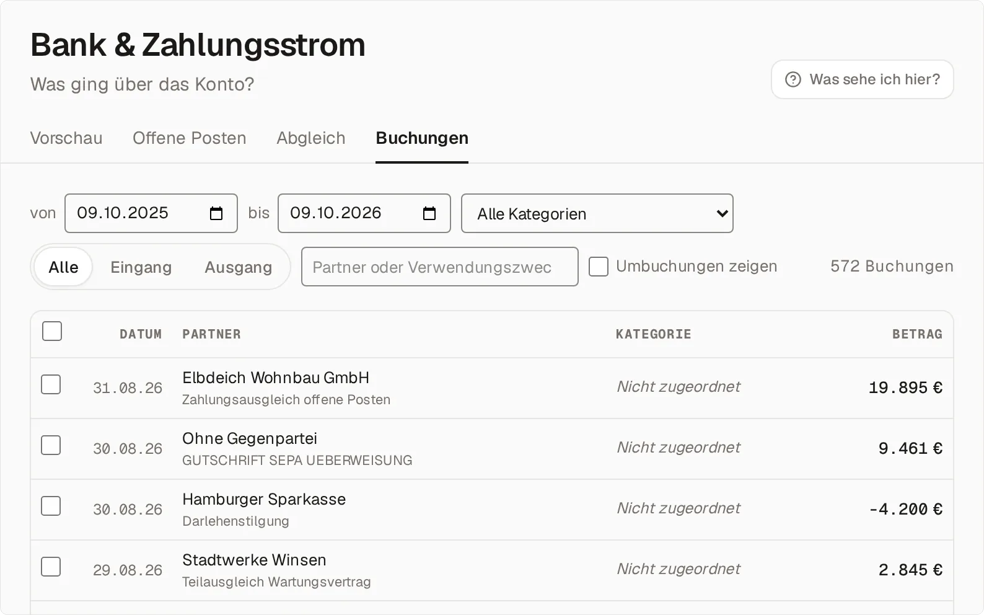Click the DATUM column header
984x615 pixels.
point(141,334)
